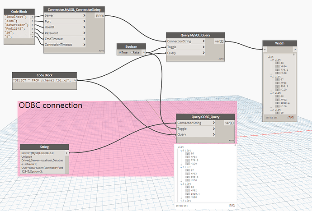
Task: Collapse 1 List in ODBC preview bubble
Action: (181, 167)
